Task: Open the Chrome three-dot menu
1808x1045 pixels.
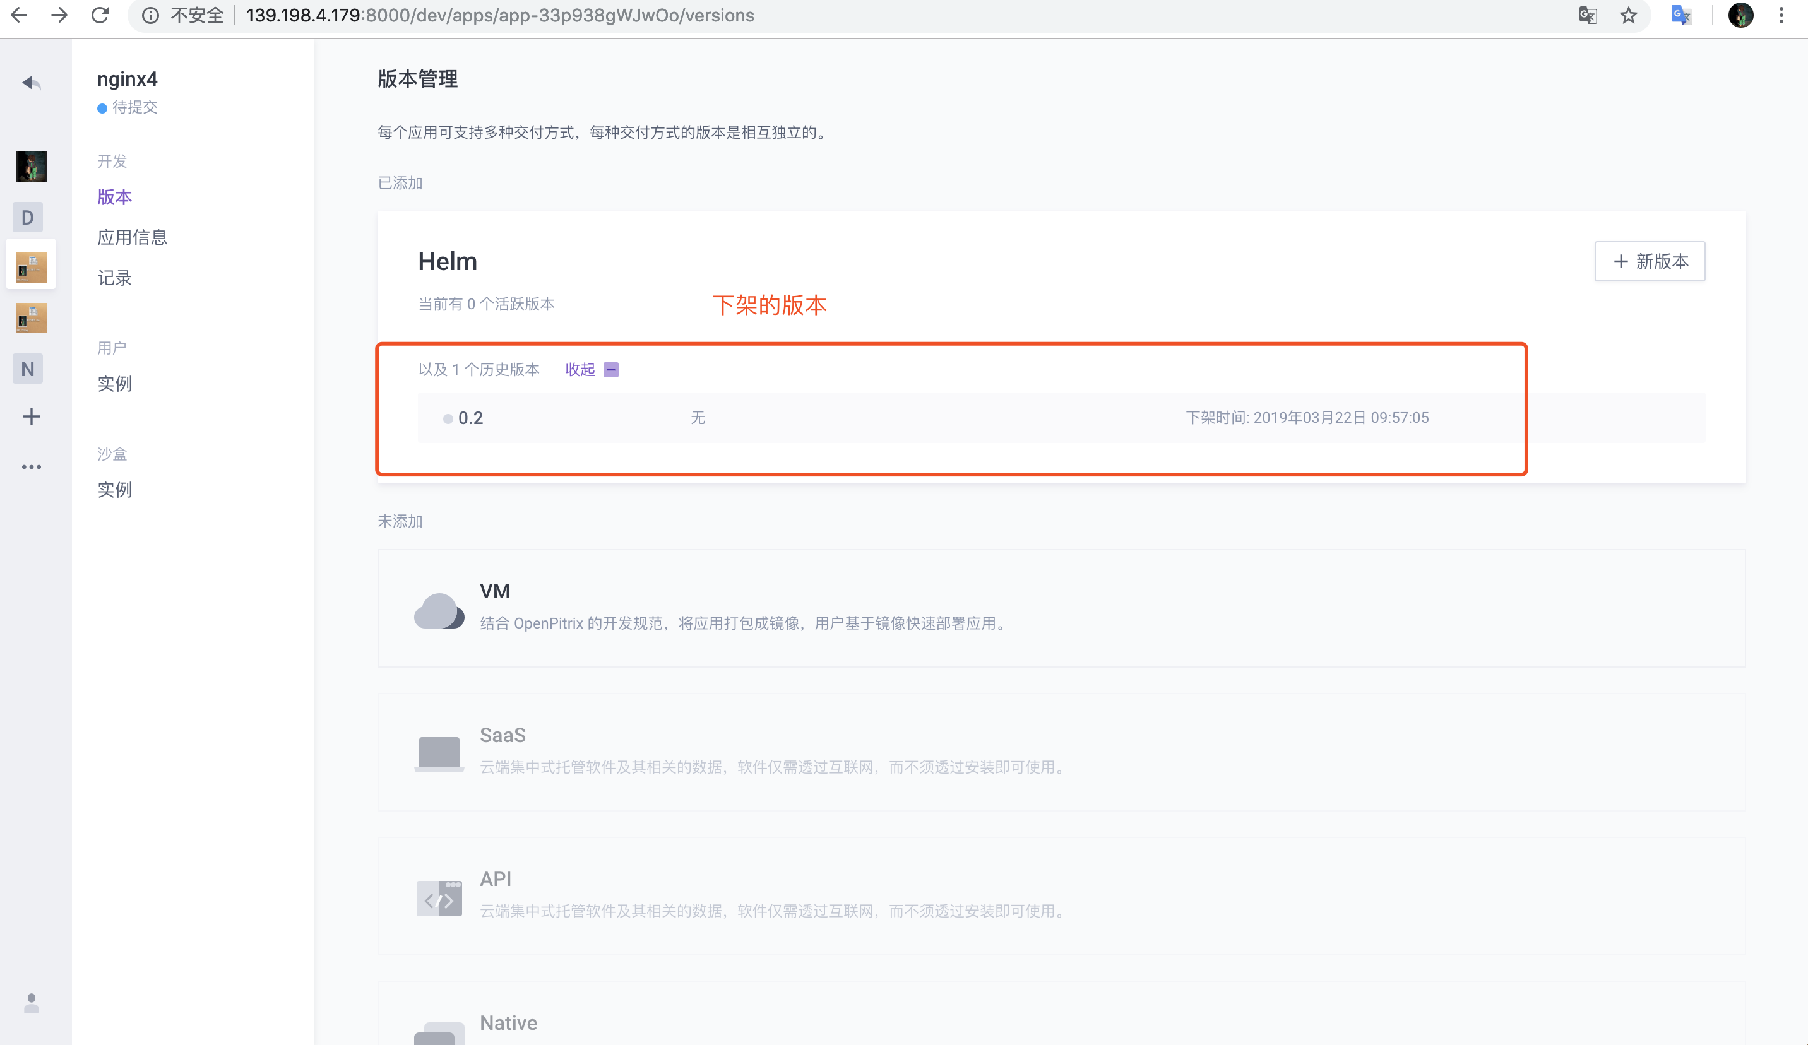Action: [1781, 15]
